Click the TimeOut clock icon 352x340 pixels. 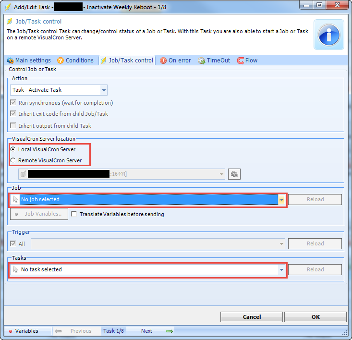[202, 61]
